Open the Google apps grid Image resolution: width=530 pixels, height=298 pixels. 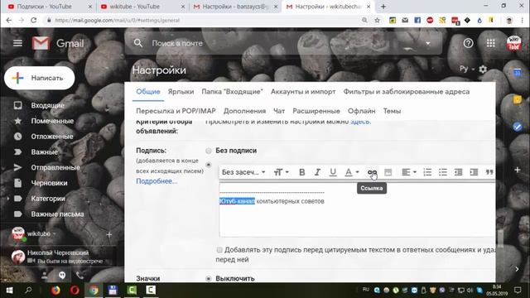pyautogui.click(x=491, y=43)
